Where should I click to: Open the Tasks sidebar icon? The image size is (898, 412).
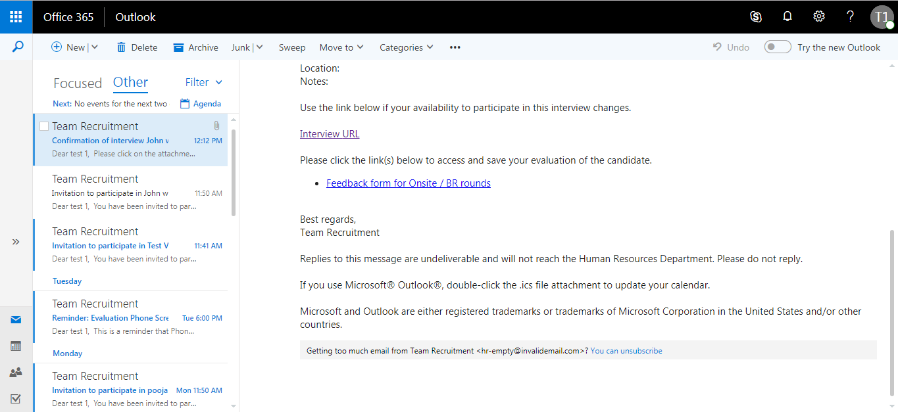pyautogui.click(x=16, y=398)
